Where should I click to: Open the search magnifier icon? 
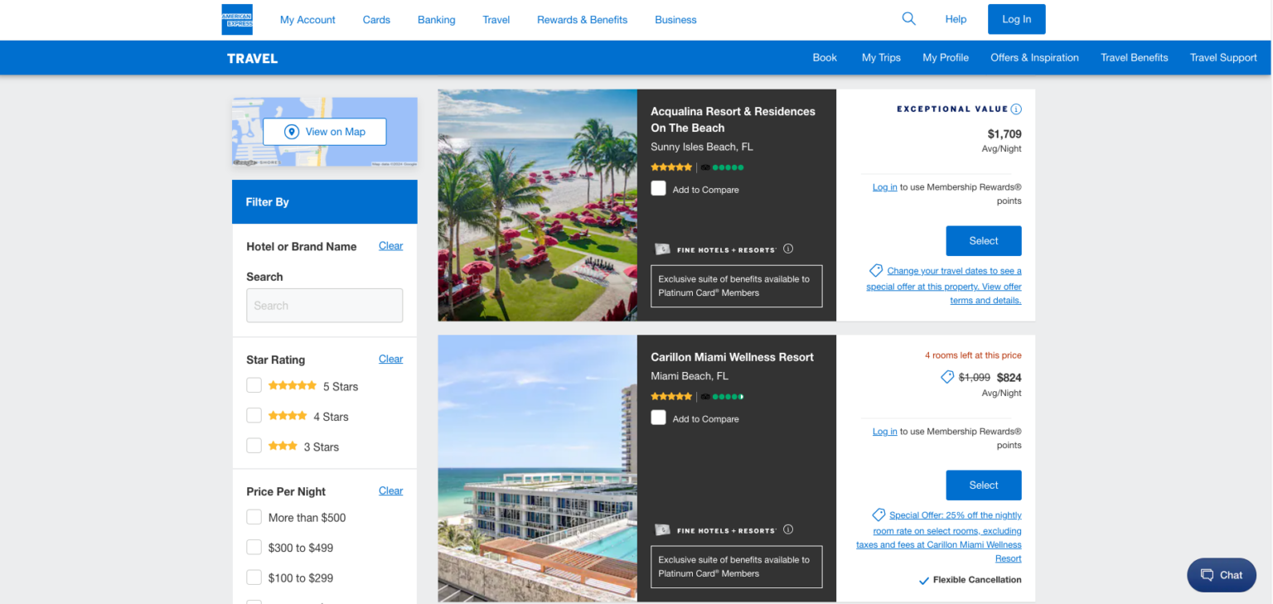click(908, 19)
